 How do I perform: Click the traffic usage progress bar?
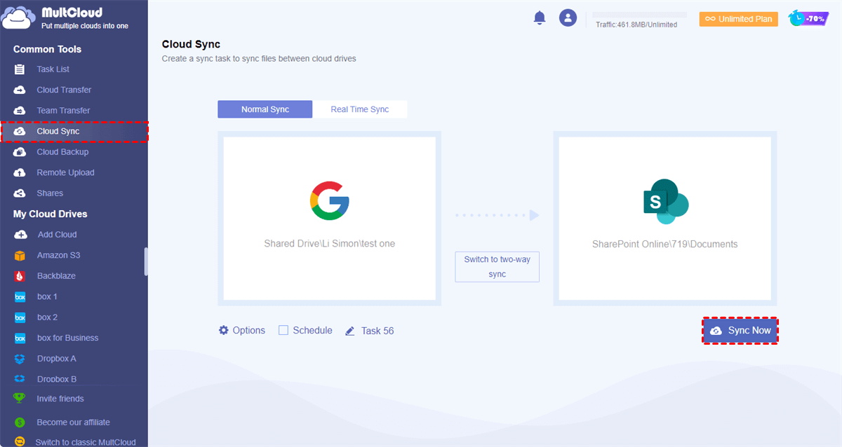(639, 15)
